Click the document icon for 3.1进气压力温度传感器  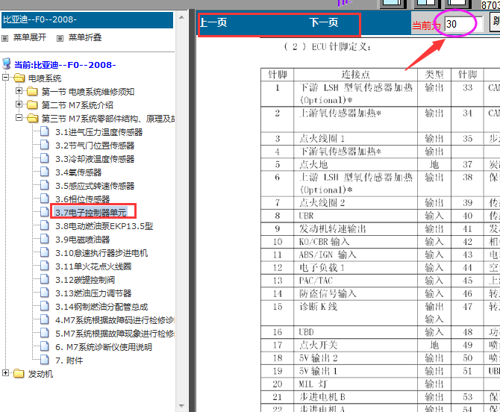point(45,131)
